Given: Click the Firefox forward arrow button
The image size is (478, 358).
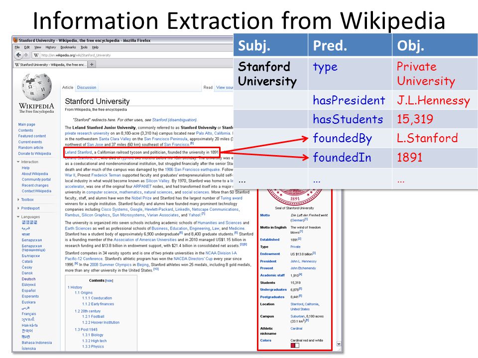Looking at the screenshot, I should click(x=26, y=55).
